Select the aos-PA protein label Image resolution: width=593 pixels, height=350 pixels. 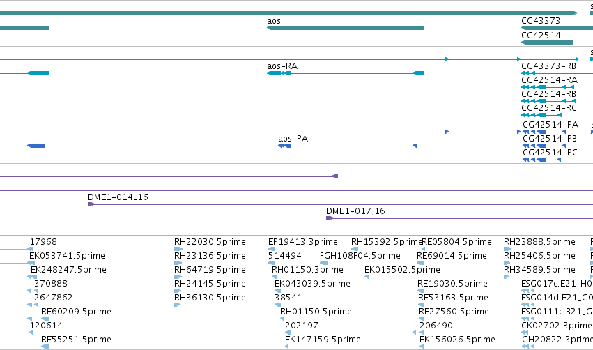tap(293, 139)
